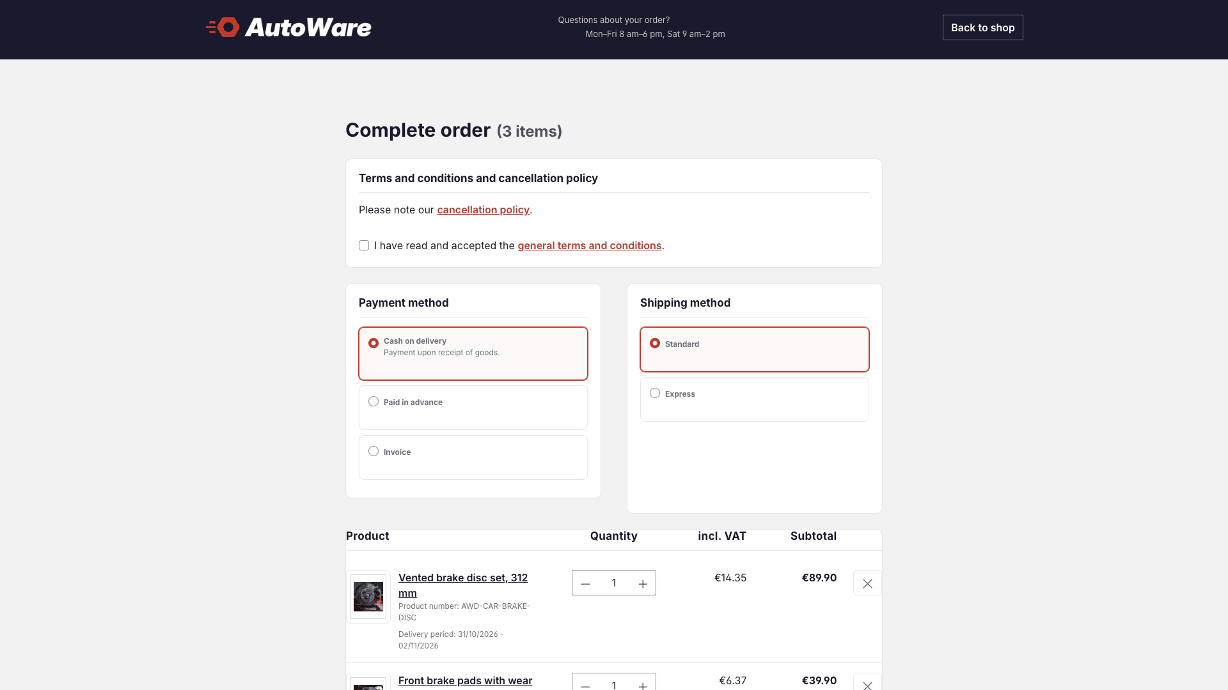Viewport: 1228px width, 690px height.
Task: Open Front brake pads with wear product link
Action: coord(465,680)
